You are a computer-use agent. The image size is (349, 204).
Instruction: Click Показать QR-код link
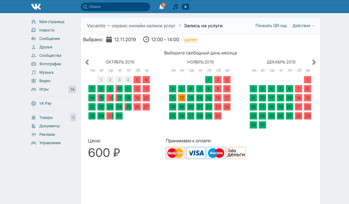pyautogui.click(x=271, y=26)
